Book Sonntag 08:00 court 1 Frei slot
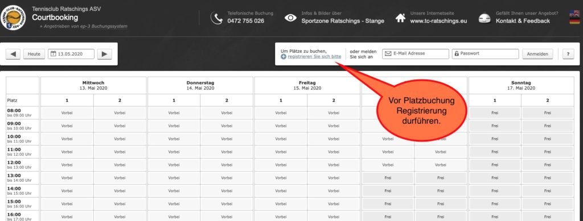Image resolution: width=583 pixels, height=221 pixels. [495, 112]
